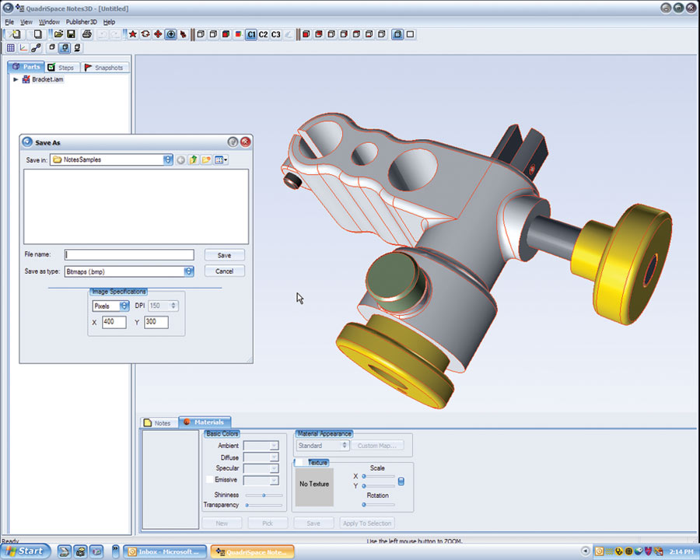Toggle the scale link lock icon
The height and width of the screenshot is (560, 700).
click(401, 481)
